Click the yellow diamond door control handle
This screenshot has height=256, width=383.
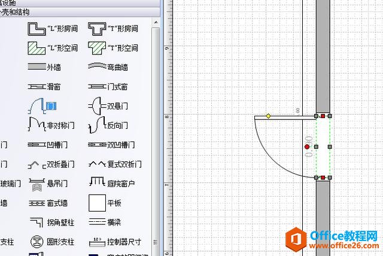(268, 116)
